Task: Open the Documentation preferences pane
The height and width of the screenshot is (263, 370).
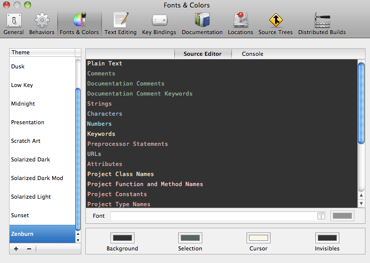Action: pyautogui.click(x=202, y=24)
